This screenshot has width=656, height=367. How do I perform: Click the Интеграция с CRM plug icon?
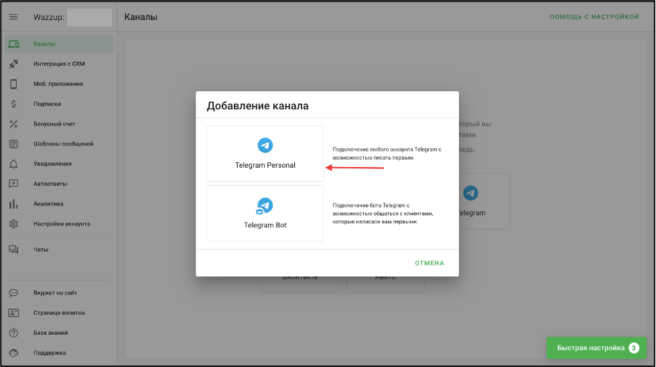(x=13, y=64)
